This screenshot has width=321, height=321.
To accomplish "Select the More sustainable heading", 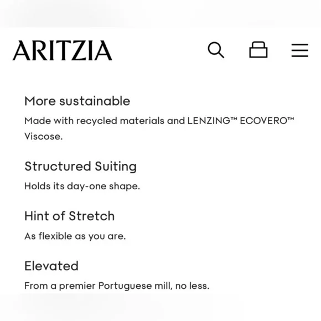I will (77, 101).
